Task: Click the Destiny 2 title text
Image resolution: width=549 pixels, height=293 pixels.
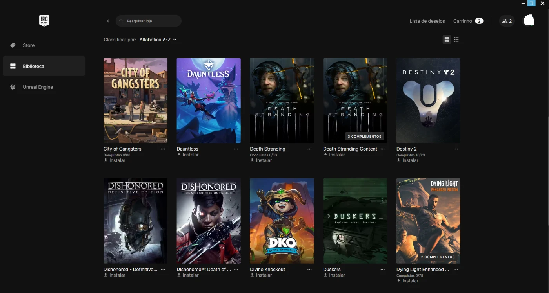Action: (407, 149)
